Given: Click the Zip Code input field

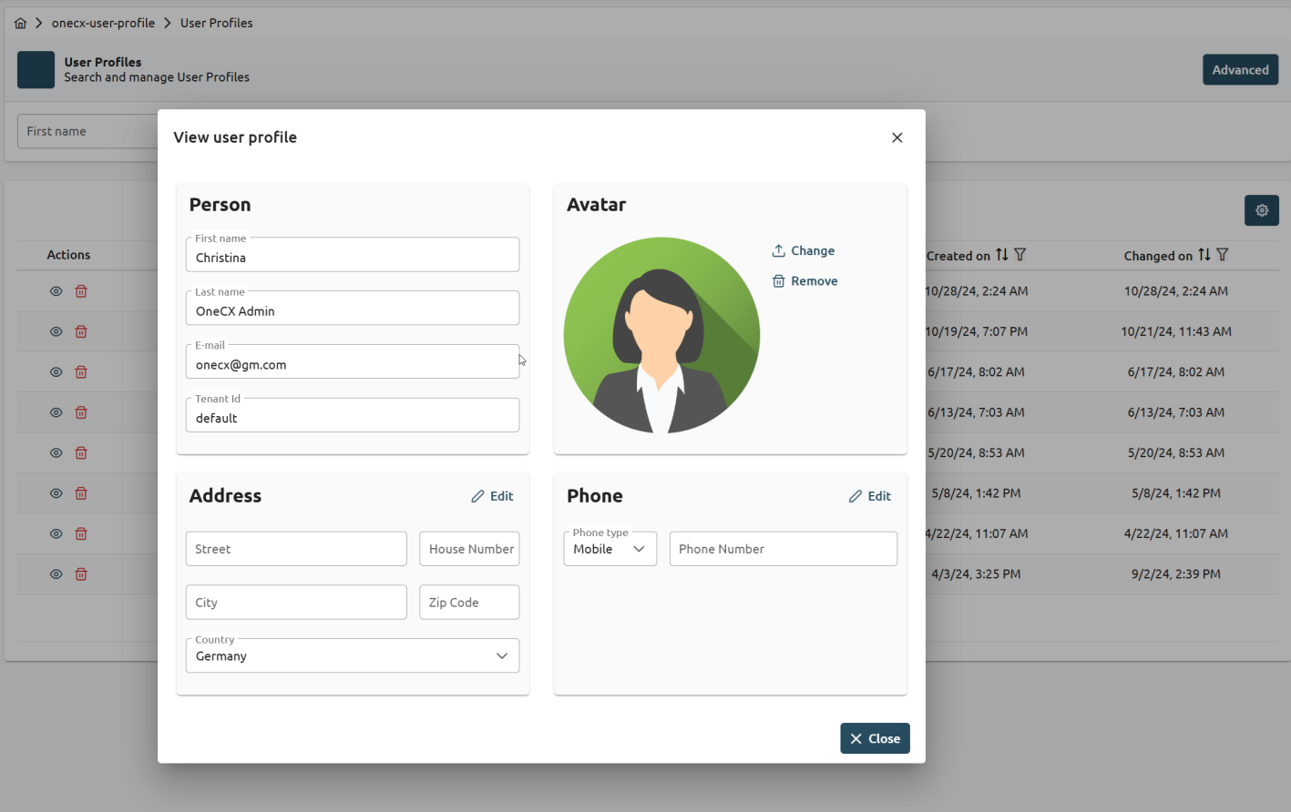Looking at the screenshot, I should pos(469,603).
